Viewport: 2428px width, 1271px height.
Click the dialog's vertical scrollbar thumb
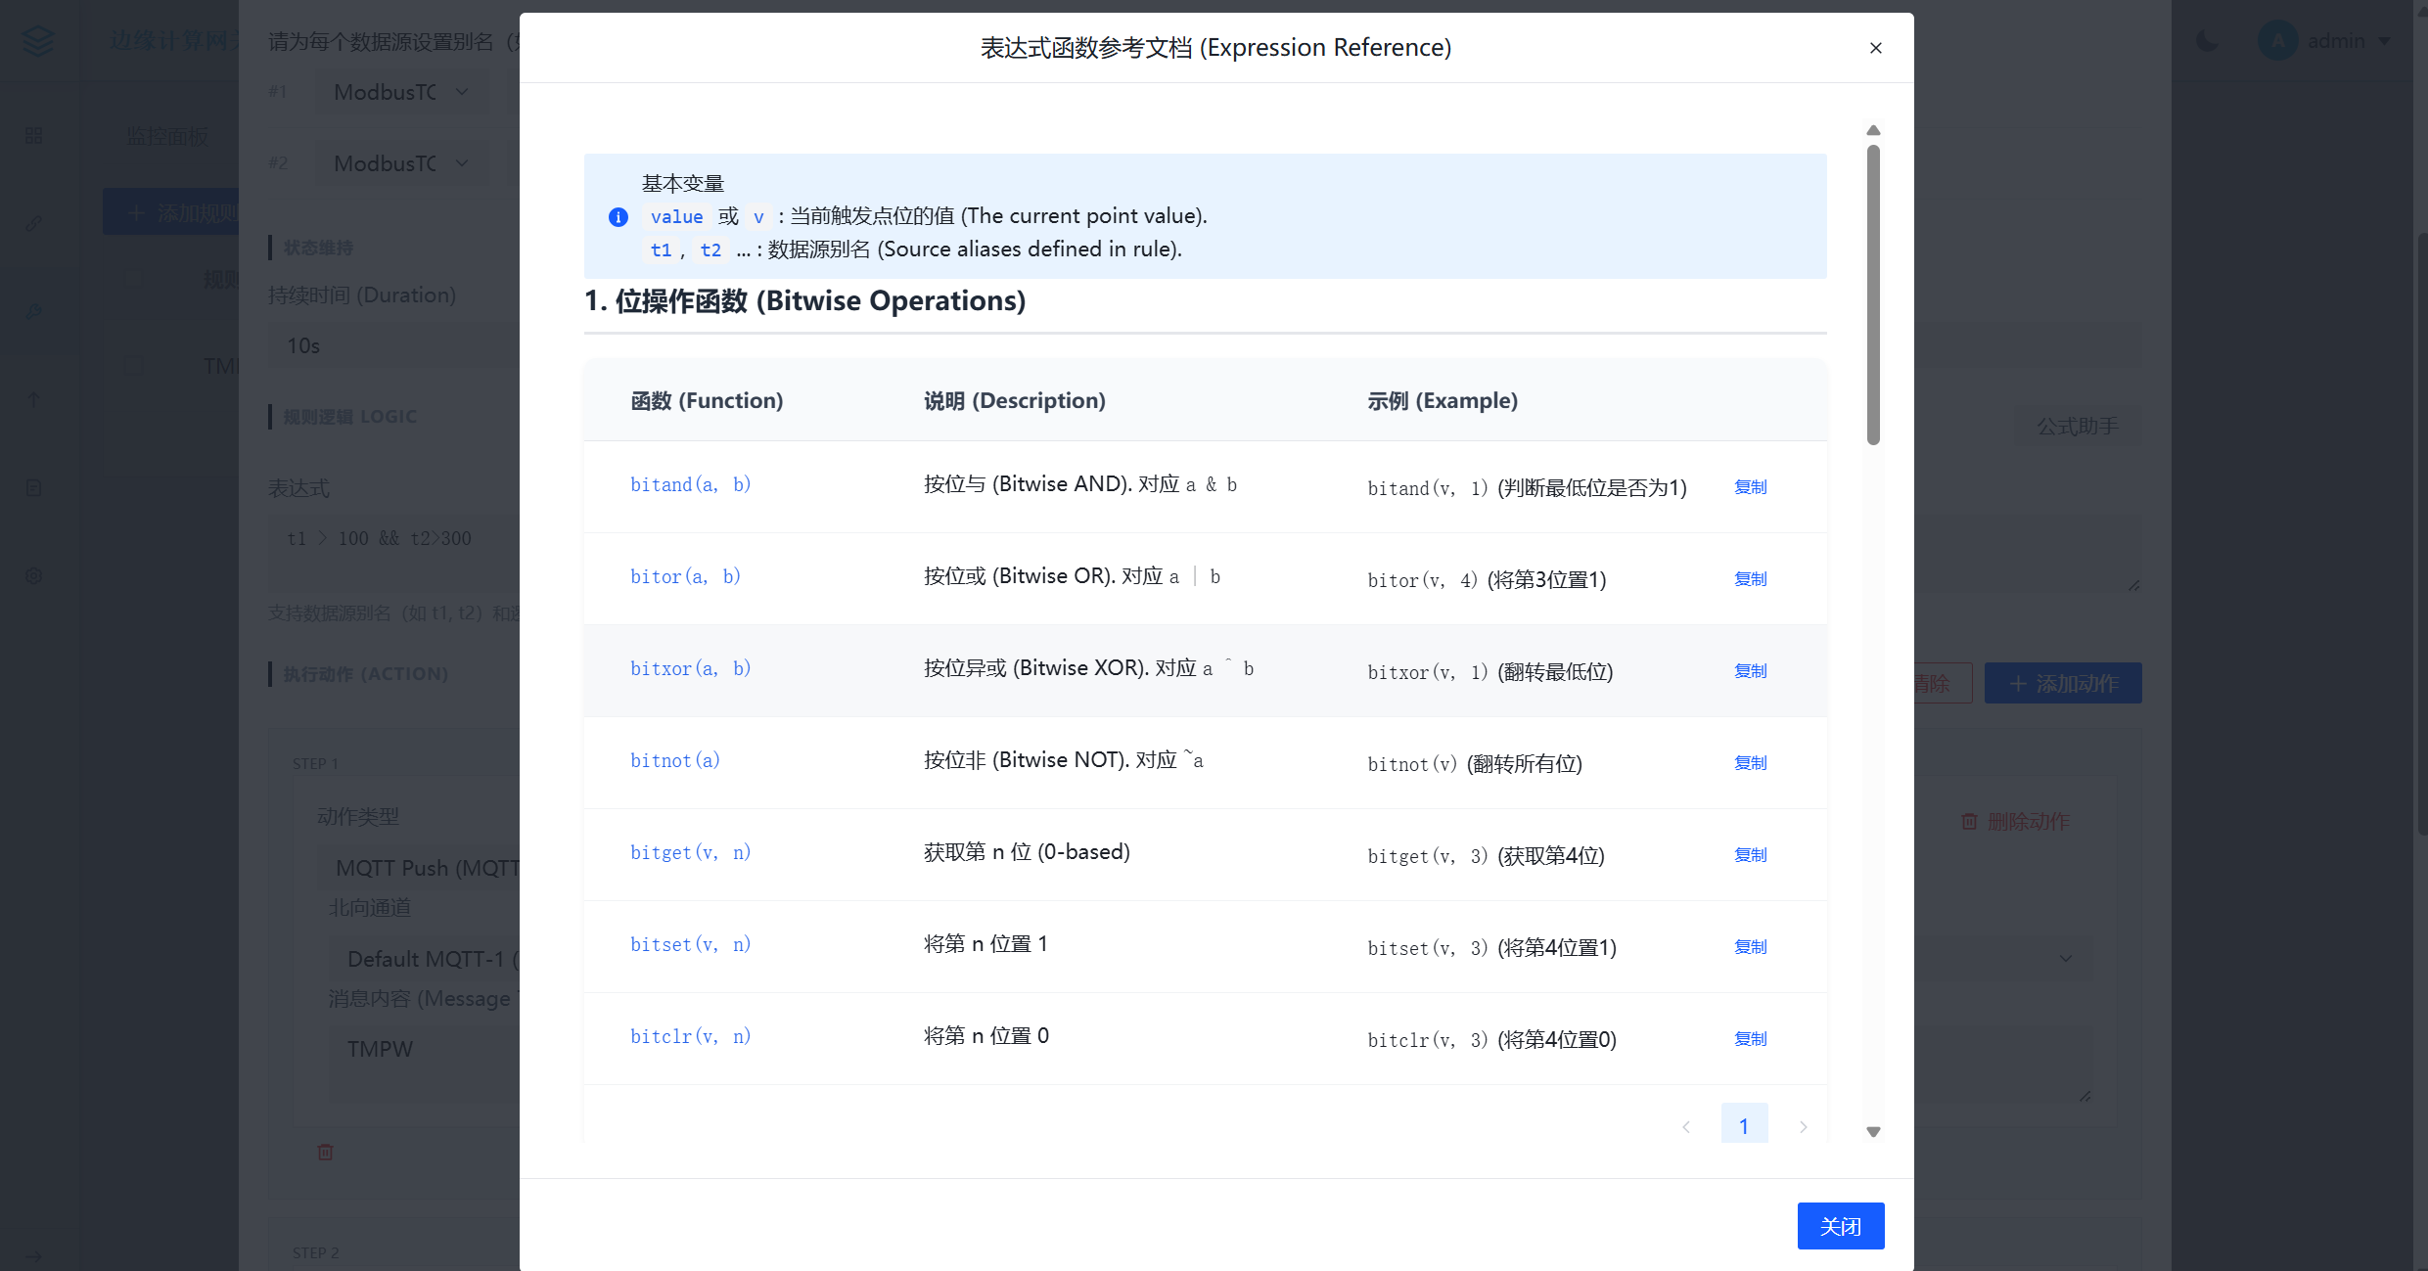coord(1873,295)
